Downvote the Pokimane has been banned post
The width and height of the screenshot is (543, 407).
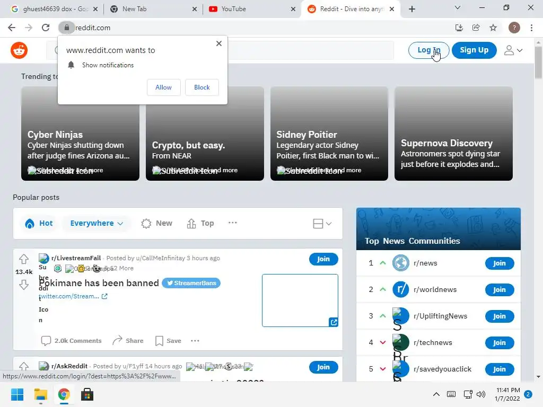(24, 285)
